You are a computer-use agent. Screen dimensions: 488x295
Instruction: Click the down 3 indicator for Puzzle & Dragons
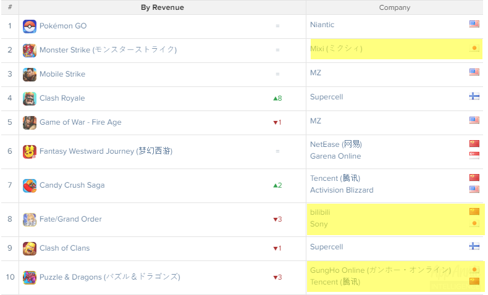click(277, 277)
